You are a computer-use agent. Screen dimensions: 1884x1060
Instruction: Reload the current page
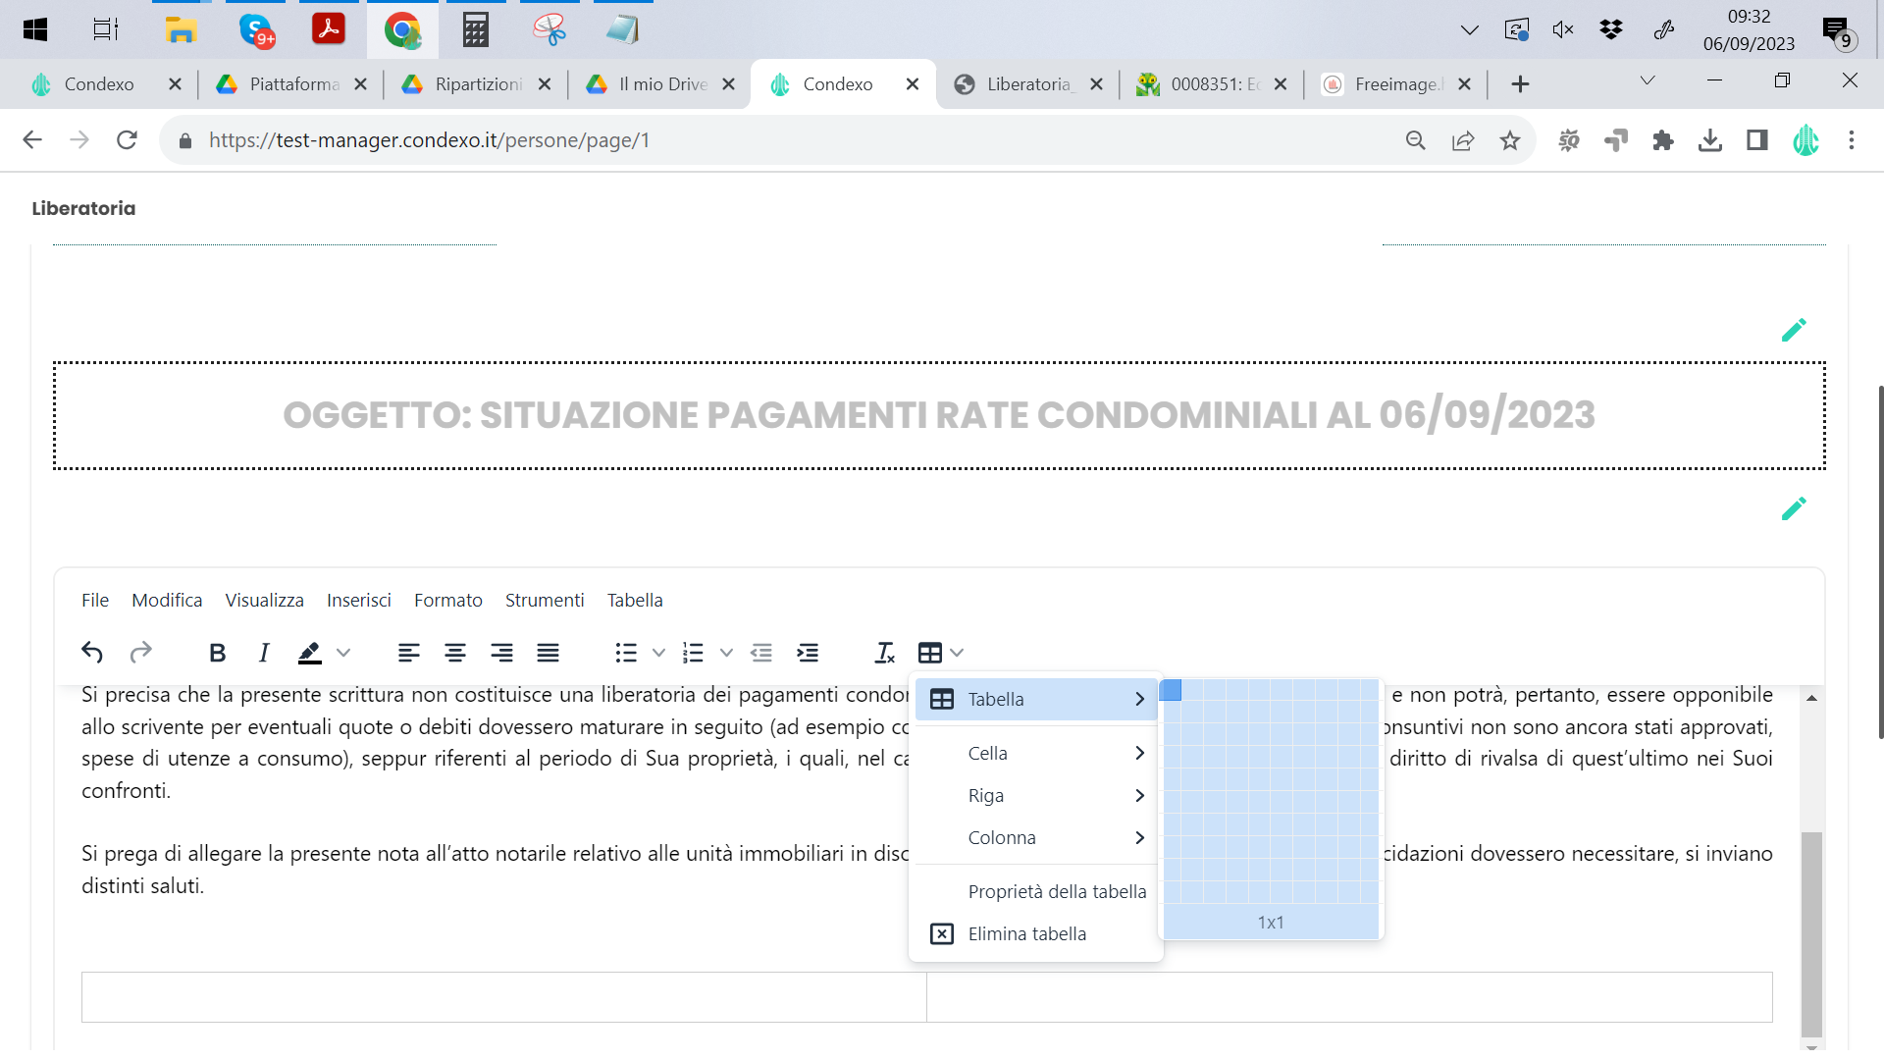[x=127, y=140]
